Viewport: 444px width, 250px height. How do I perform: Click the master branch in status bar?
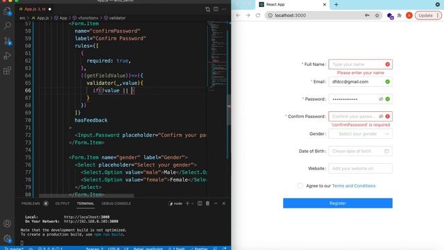tap(14, 249)
